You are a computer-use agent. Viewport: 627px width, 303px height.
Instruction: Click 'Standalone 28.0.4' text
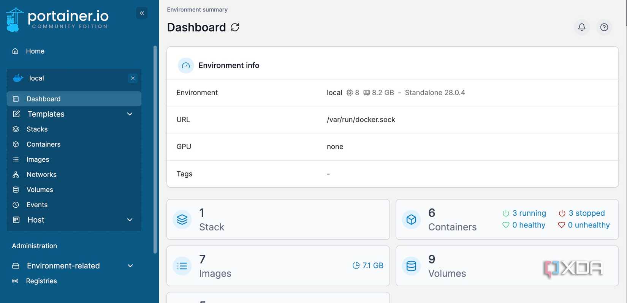(435, 93)
